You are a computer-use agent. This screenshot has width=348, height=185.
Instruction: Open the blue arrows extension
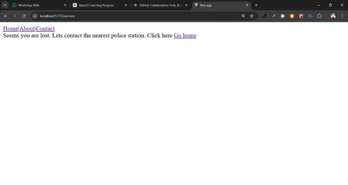pos(310,16)
